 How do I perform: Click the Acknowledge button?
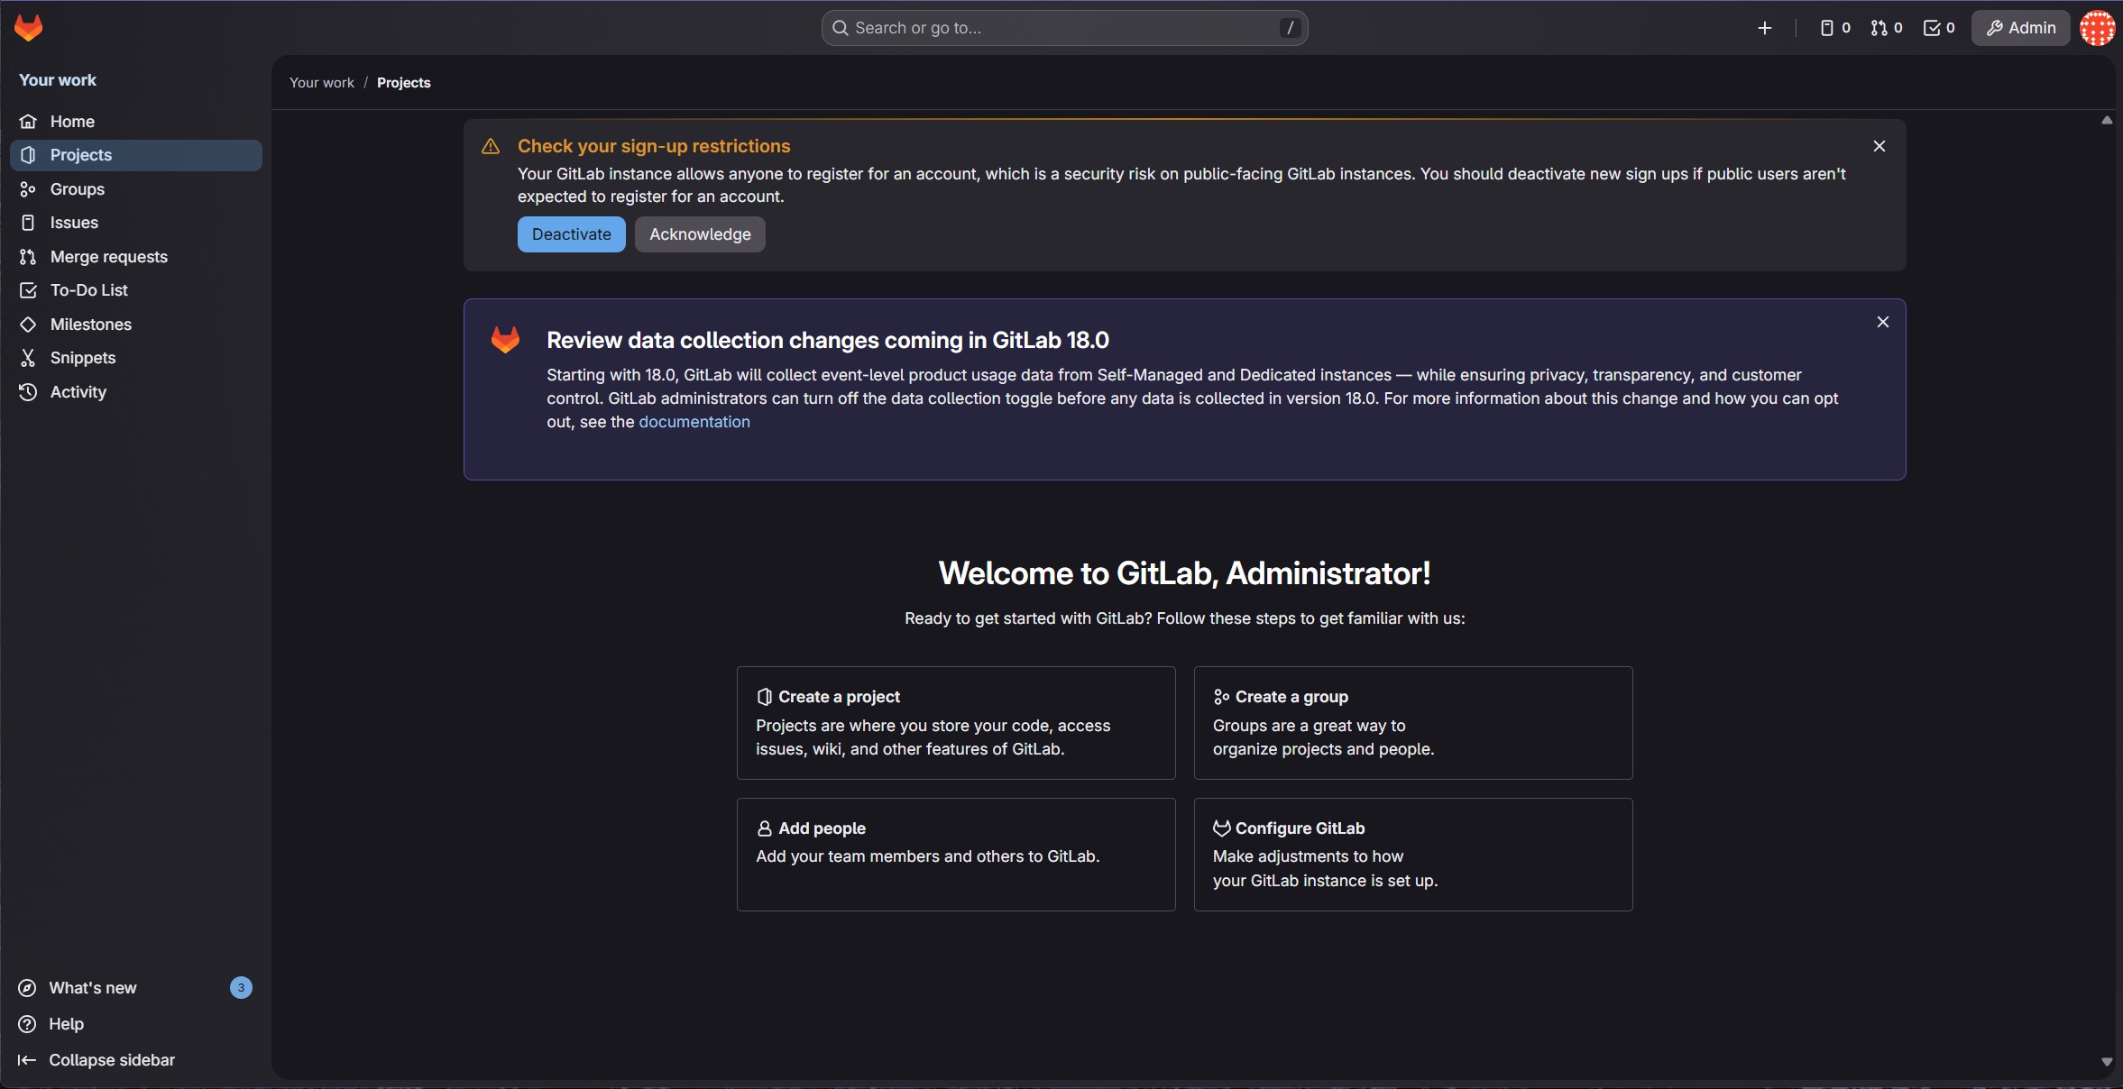coord(700,234)
